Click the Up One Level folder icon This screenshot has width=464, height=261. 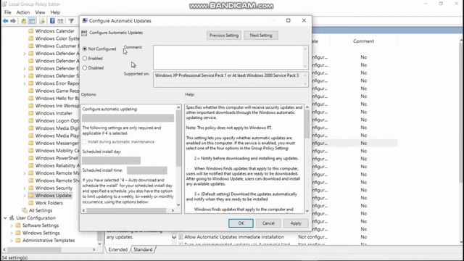[23, 21]
